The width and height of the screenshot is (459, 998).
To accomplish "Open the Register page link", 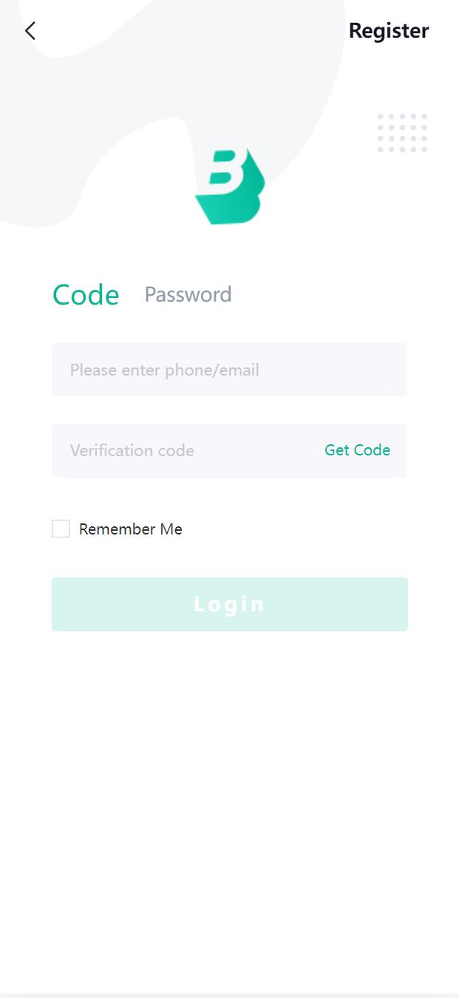I will pyautogui.click(x=388, y=31).
